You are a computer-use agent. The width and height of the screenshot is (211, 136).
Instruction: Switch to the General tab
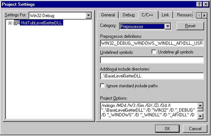108,15
